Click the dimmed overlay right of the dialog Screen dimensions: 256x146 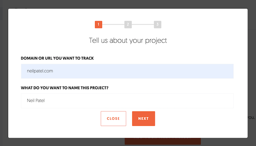click(252, 74)
